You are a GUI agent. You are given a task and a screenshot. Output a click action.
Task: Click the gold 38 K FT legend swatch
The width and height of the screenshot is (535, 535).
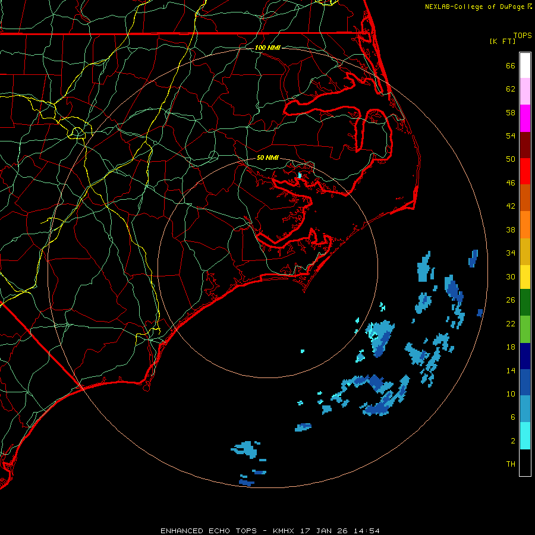point(525,251)
